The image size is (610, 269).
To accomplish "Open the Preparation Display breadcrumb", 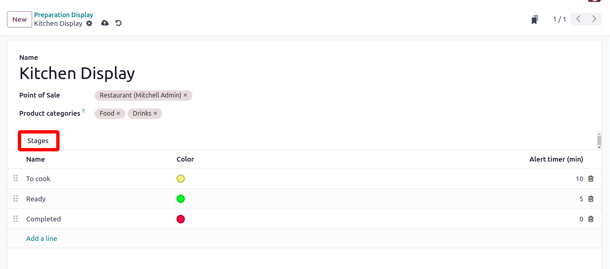I will click(63, 15).
